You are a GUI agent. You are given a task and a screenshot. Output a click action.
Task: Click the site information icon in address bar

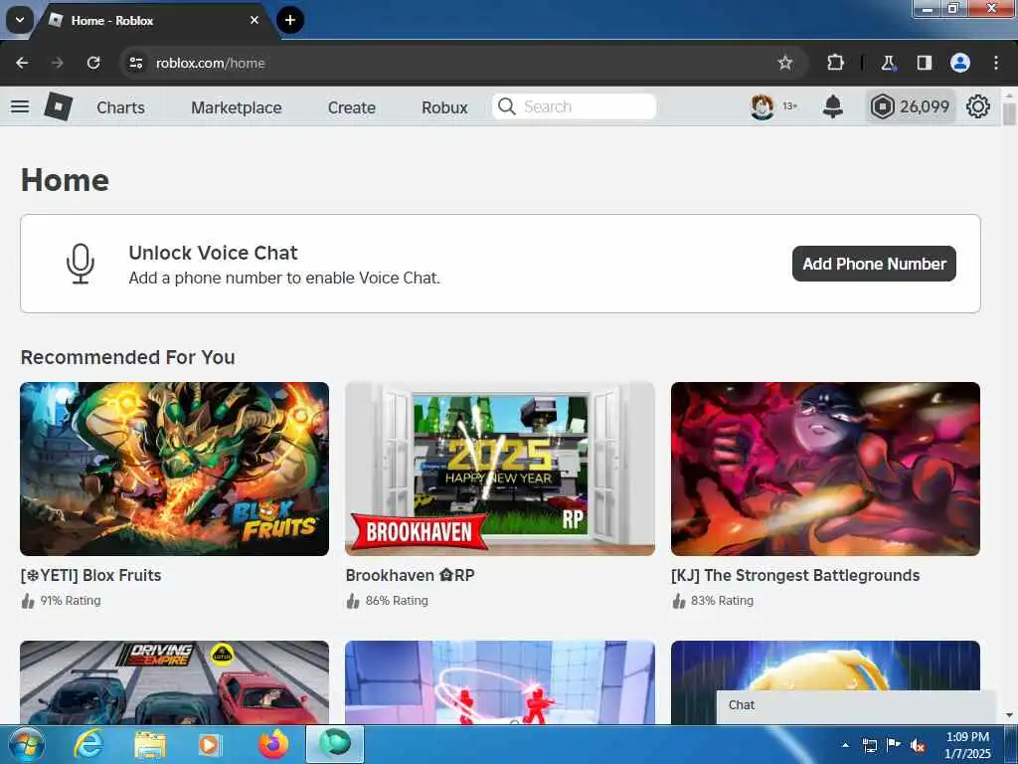(135, 63)
